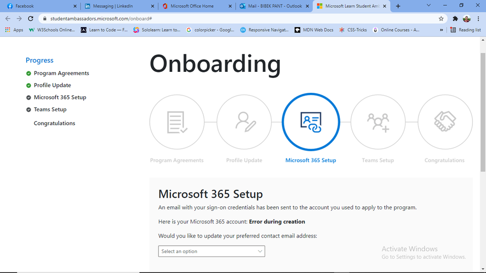The image size is (486, 273).
Task: Click Congratulations in Progress sidebar
Action: [54, 123]
